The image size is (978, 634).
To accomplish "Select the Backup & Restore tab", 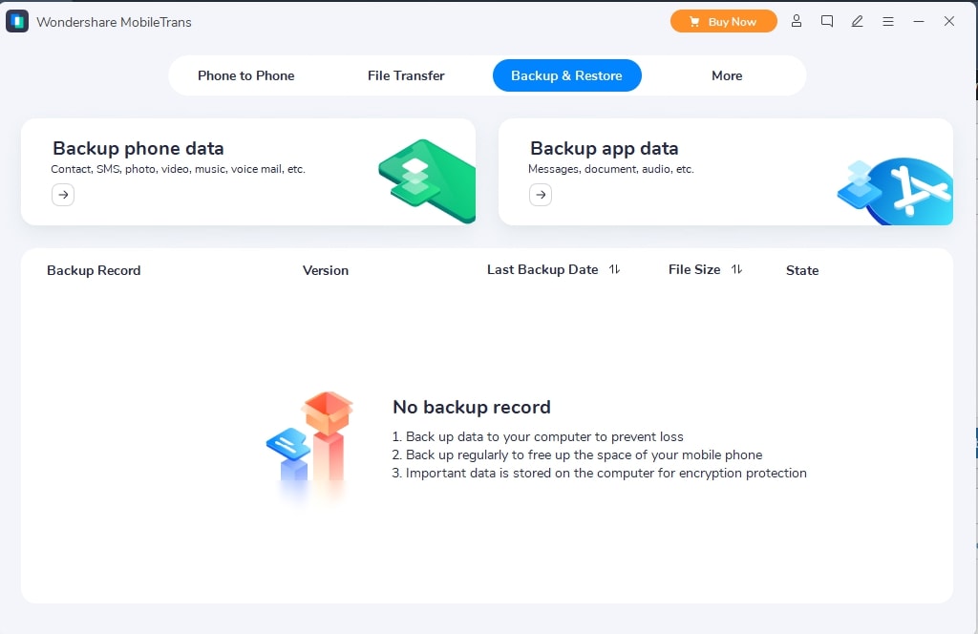I will 566,75.
